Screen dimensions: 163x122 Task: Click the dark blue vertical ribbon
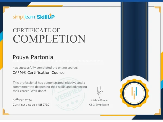[x=134, y=41]
